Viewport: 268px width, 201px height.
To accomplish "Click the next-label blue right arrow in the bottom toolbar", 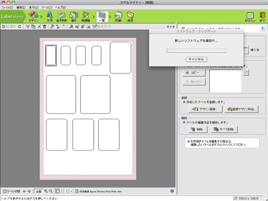I will [x=29, y=191].
